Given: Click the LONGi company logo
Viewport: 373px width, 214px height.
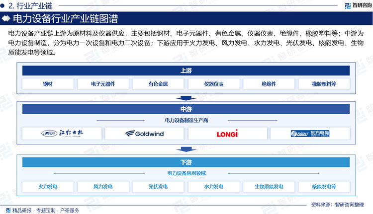Looking at the screenshot, I should [x=227, y=134].
